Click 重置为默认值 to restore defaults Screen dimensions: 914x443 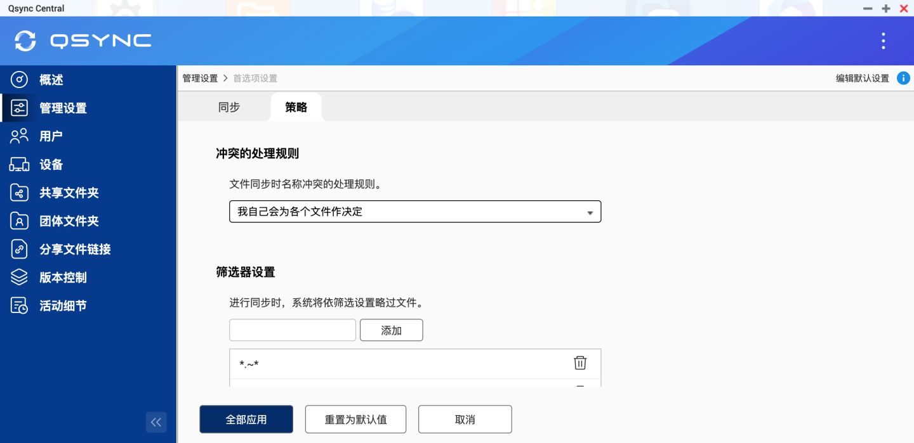pyautogui.click(x=355, y=419)
